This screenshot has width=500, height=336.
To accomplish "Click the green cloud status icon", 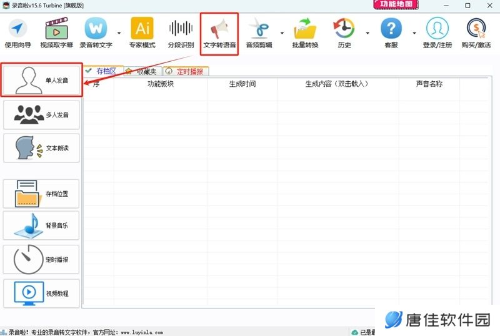I will click(x=354, y=332).
